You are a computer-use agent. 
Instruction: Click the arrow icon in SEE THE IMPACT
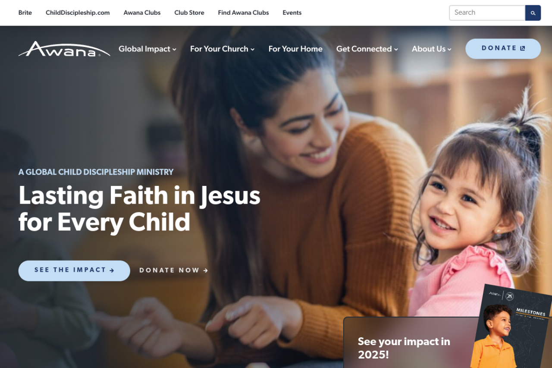[112, 270]
